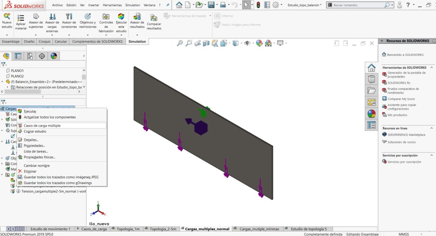Image resolution: width=436 pixels, height=236 pixels.
Task: Open Asesor de sujeciones
Action: tap(36, 16)
